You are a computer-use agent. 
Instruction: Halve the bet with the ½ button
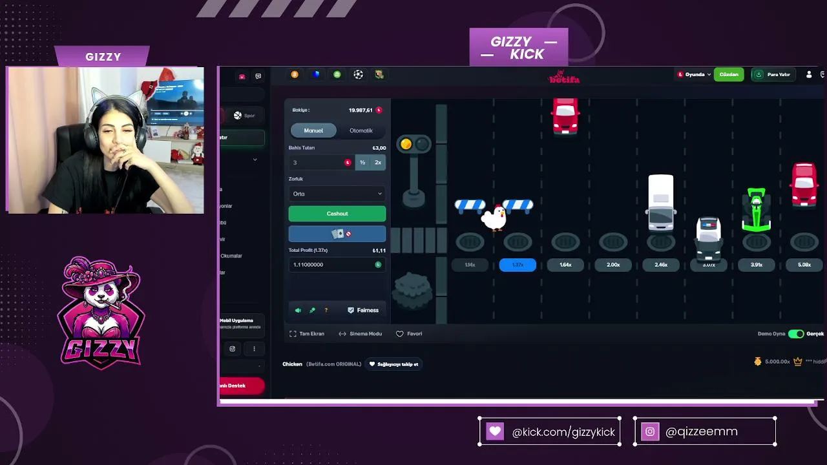coord(362,163)
